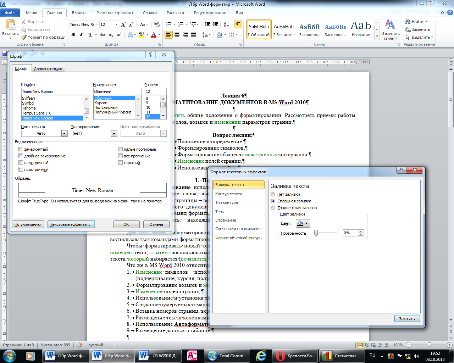Click the shrink font size icon

[x=131, y=24]
